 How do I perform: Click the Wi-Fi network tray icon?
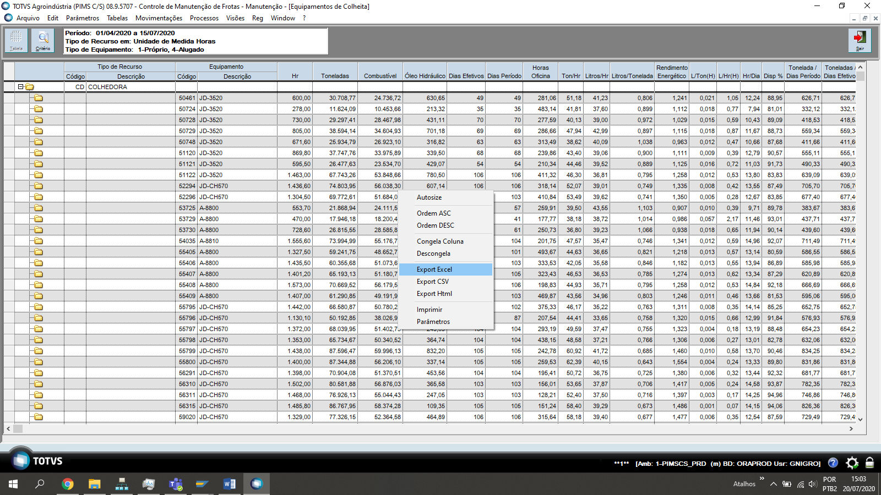(800, 485)
